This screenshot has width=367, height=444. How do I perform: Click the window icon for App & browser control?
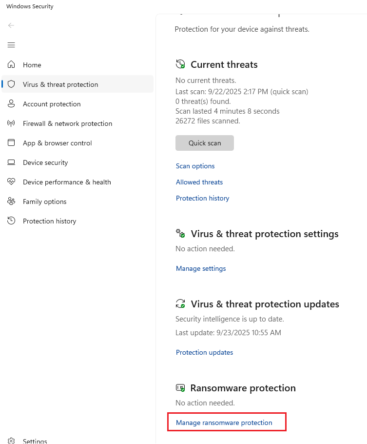(11, 142)
